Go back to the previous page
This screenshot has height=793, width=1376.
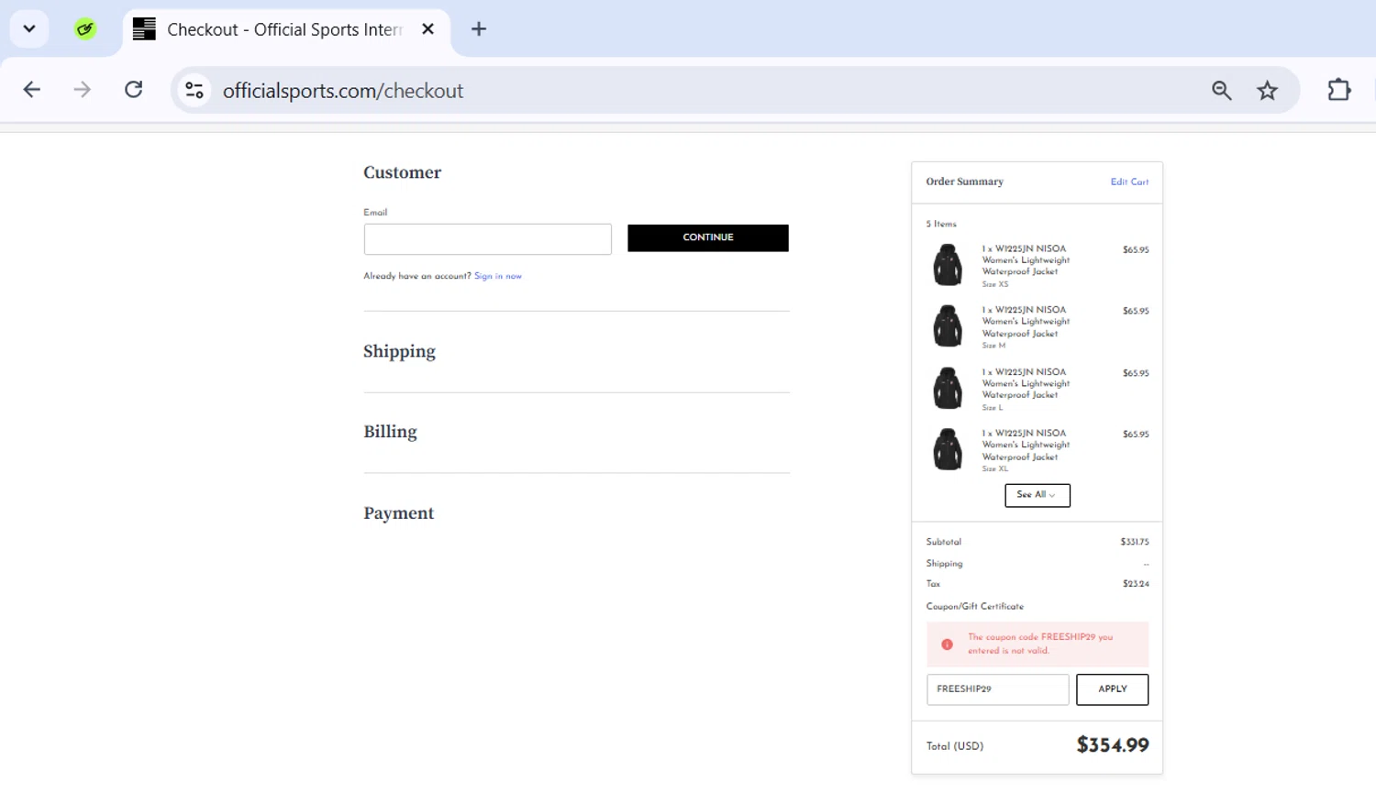[x=32, y=90]
